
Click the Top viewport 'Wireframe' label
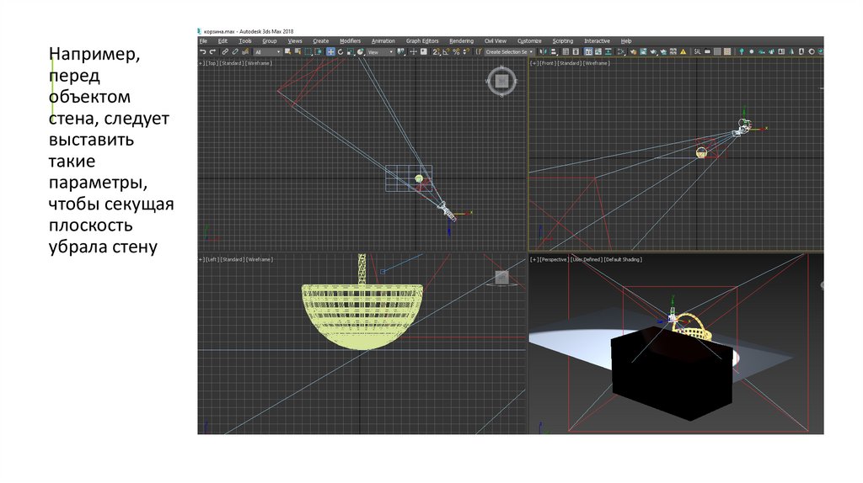click(x=259, y=63)
